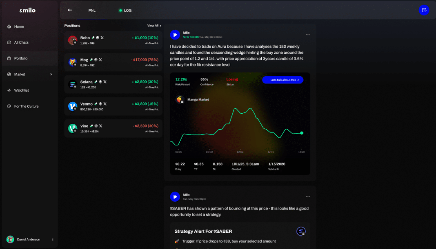Click the Mango Market token icon
This screenshot has height=249, width=436.
(180, 99)
